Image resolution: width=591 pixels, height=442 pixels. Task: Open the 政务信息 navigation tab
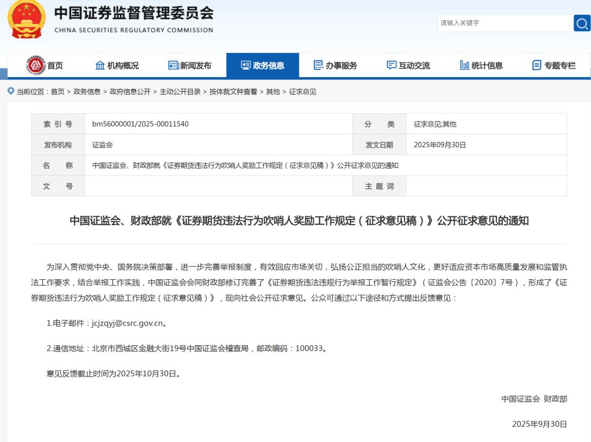[263, 66]
